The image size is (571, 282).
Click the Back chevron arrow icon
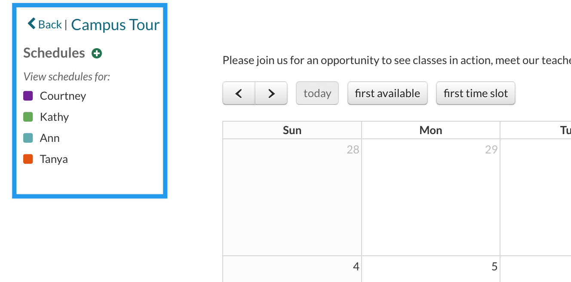coord(31,24)
